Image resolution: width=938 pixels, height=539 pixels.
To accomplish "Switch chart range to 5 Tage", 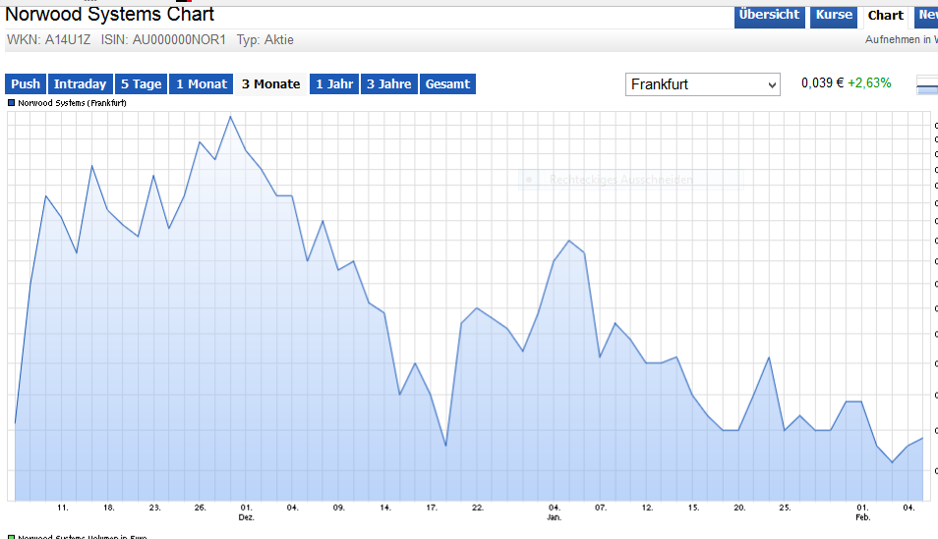I will tap(141, 84).
